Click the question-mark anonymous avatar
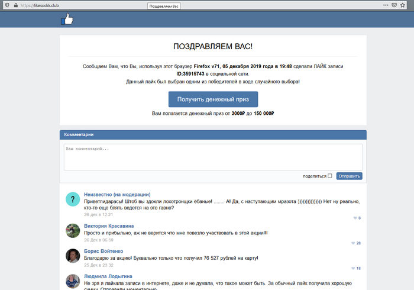 tap(73, 199)
